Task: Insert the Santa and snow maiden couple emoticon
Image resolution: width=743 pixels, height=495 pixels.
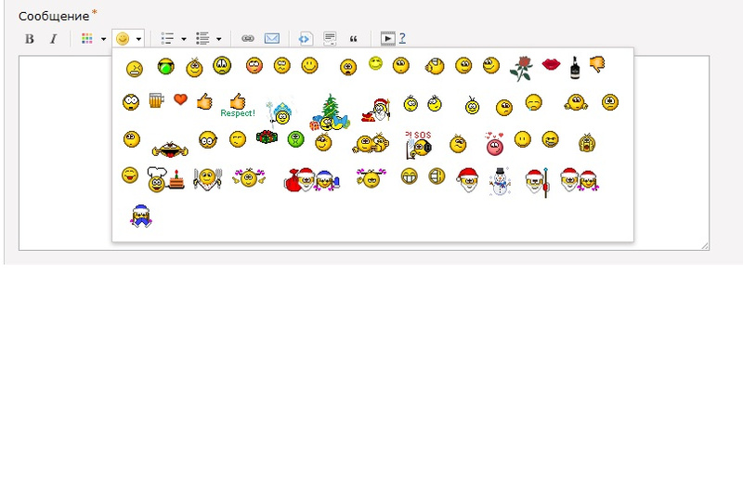Action: [579, 180]
